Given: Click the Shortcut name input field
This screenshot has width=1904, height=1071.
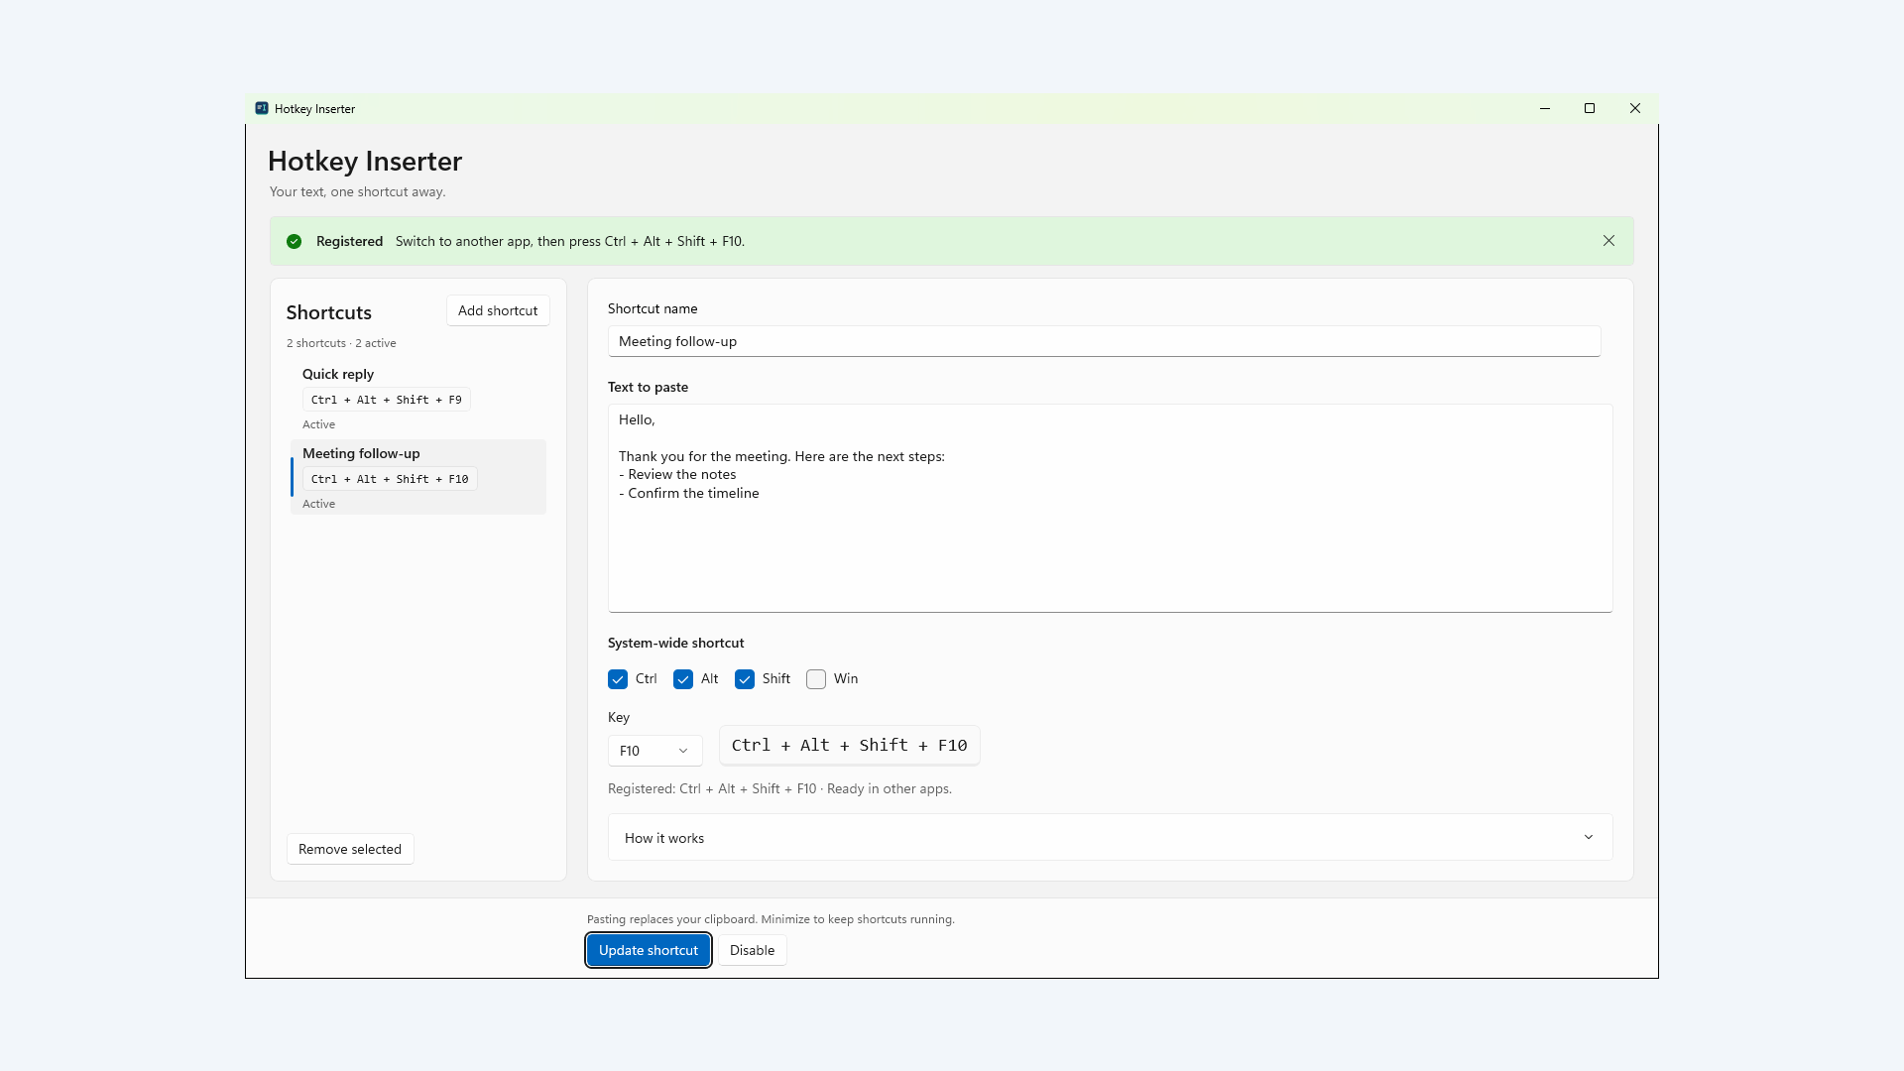Looking at the screenshot, I should coord(1104,341).
